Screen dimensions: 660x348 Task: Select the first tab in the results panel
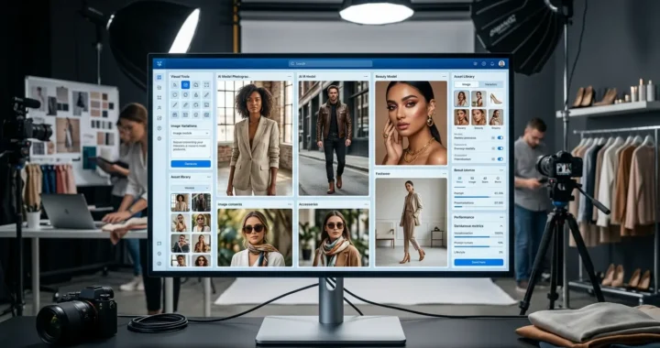coord(459,179)
